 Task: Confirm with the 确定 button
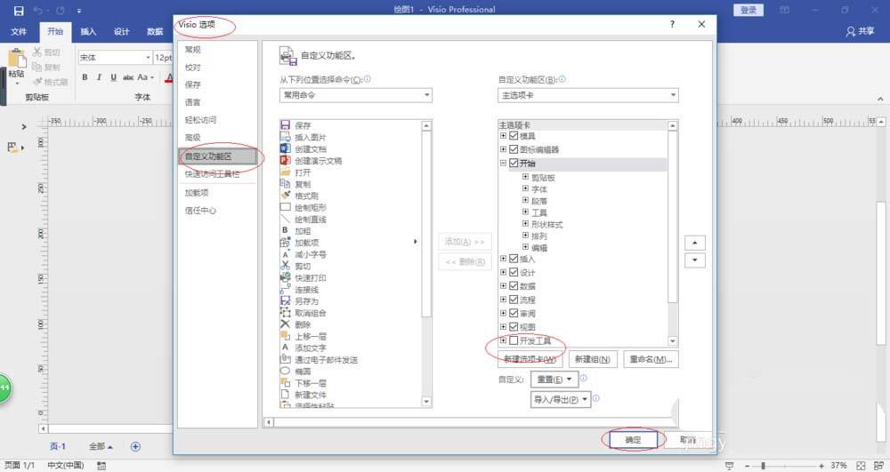(633, 440)
